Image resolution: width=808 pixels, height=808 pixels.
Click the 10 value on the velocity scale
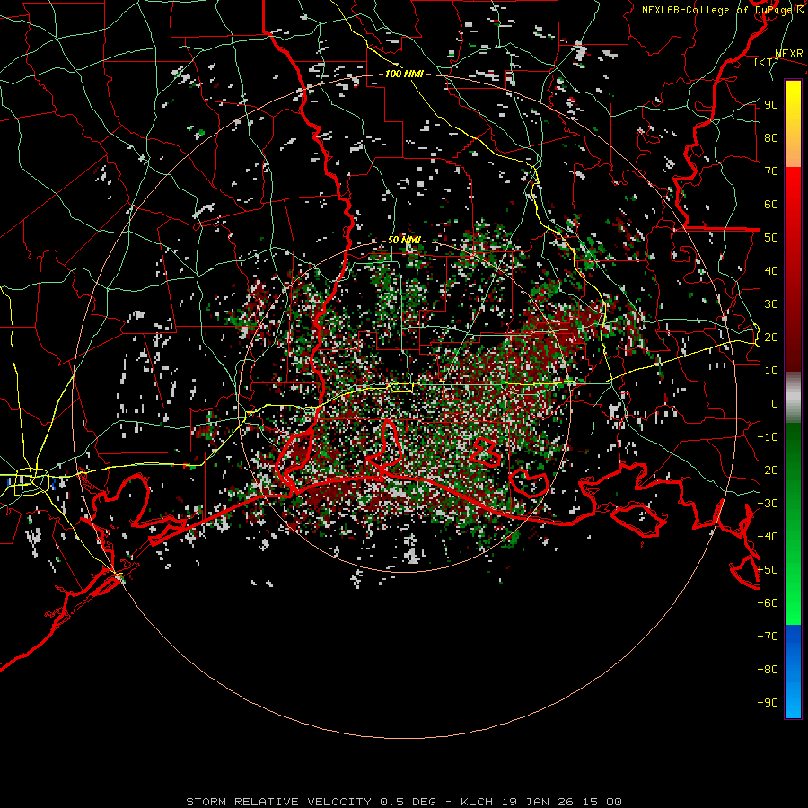pyautogui.click(x=771, y=371)
